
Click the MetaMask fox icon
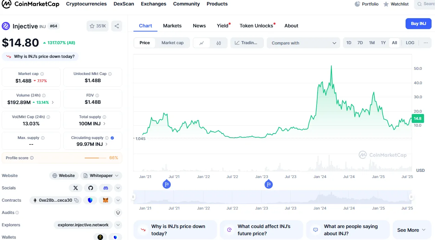(x=106, y=200)
